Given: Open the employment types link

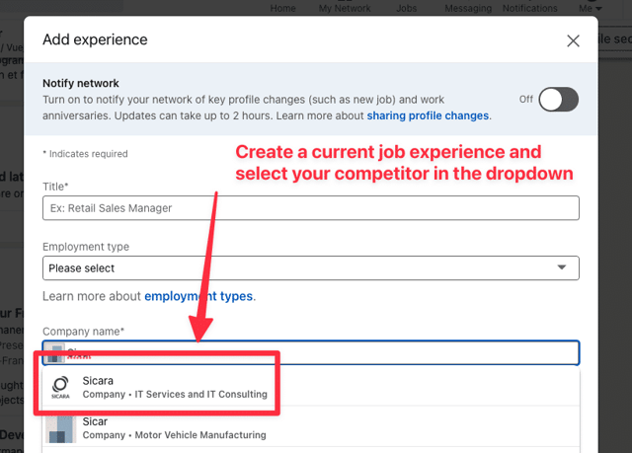Looking at the screenshot, I should 198,296.
